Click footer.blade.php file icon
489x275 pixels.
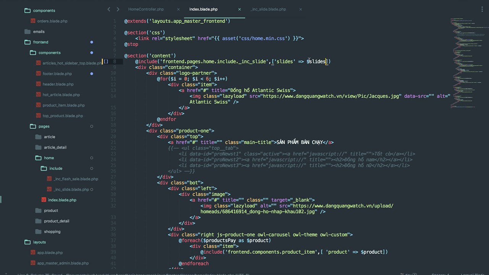click(39, 74)
